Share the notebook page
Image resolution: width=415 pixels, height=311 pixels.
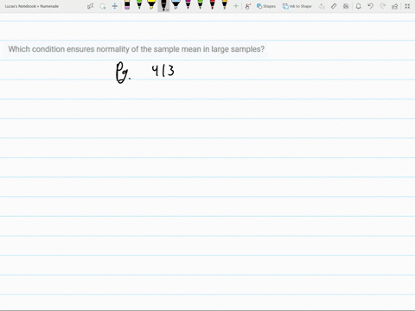395,6
